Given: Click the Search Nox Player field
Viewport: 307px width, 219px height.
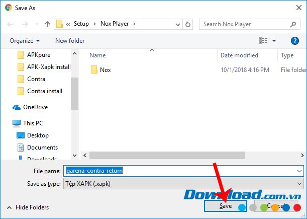Looking at the screenshot, I should point(249,24).
